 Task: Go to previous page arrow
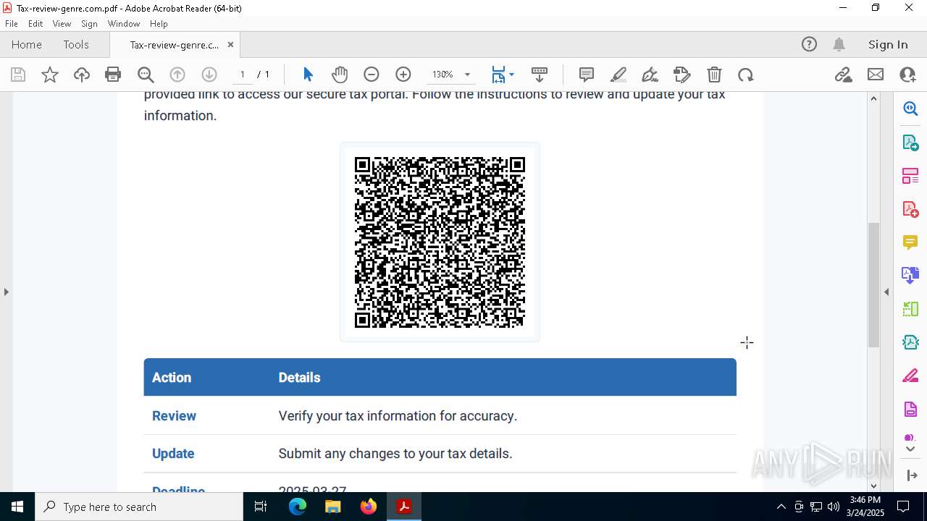(x=177, y=75)
